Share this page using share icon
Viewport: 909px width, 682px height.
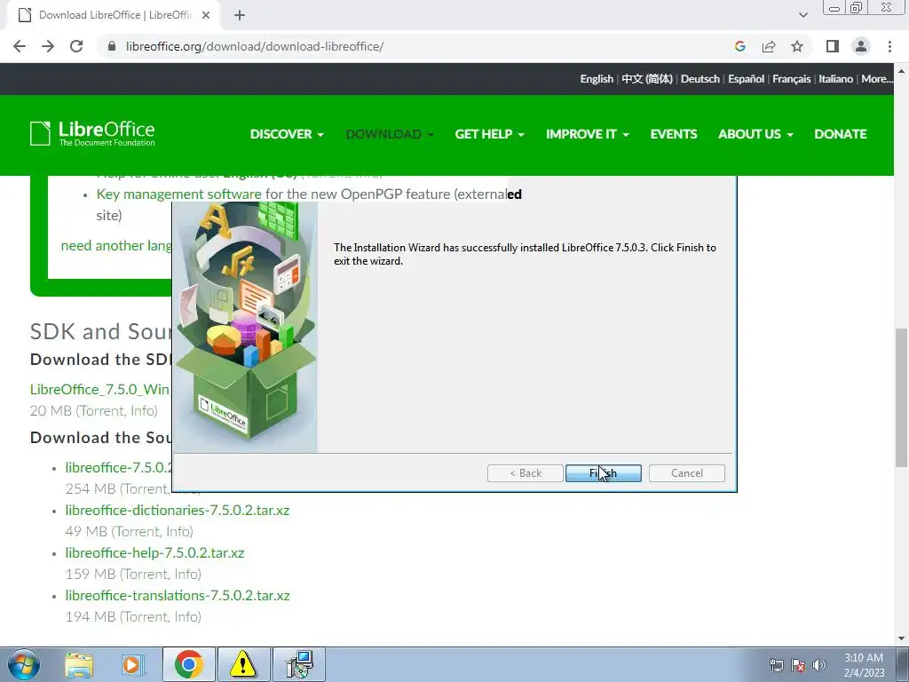pyautogui.click(x=769, y=46)
